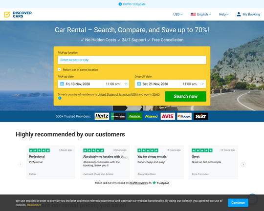This screenshot has width=264, height=211.
Task: Expand the drop-off time dropdown
Action: coord(193,84)
